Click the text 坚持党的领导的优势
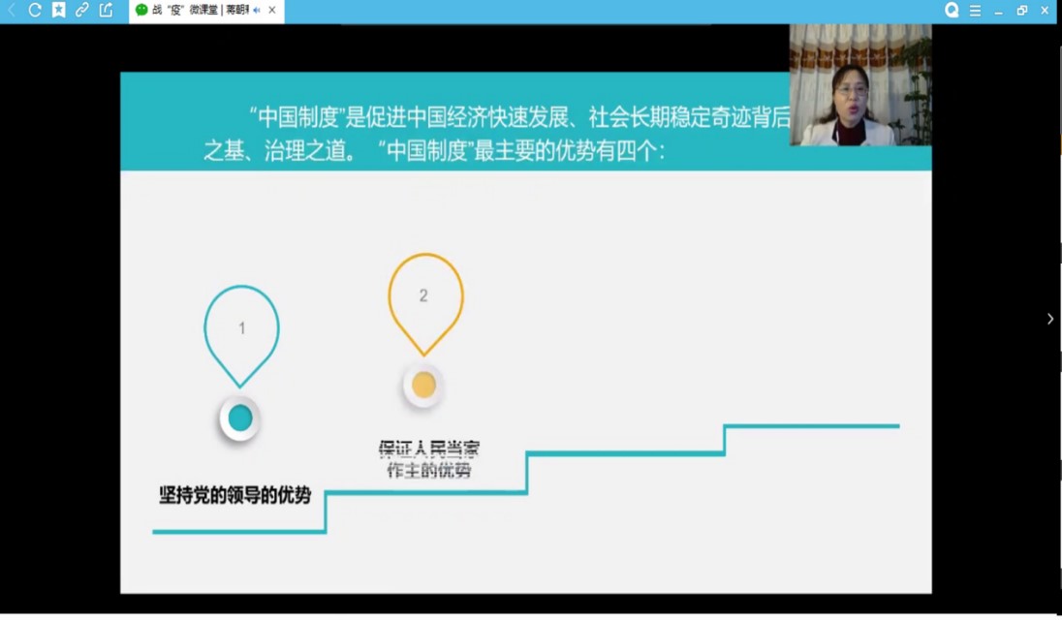 click(x=234, y=495)
